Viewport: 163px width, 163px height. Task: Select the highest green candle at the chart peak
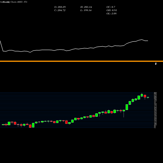tap(142, 95)
